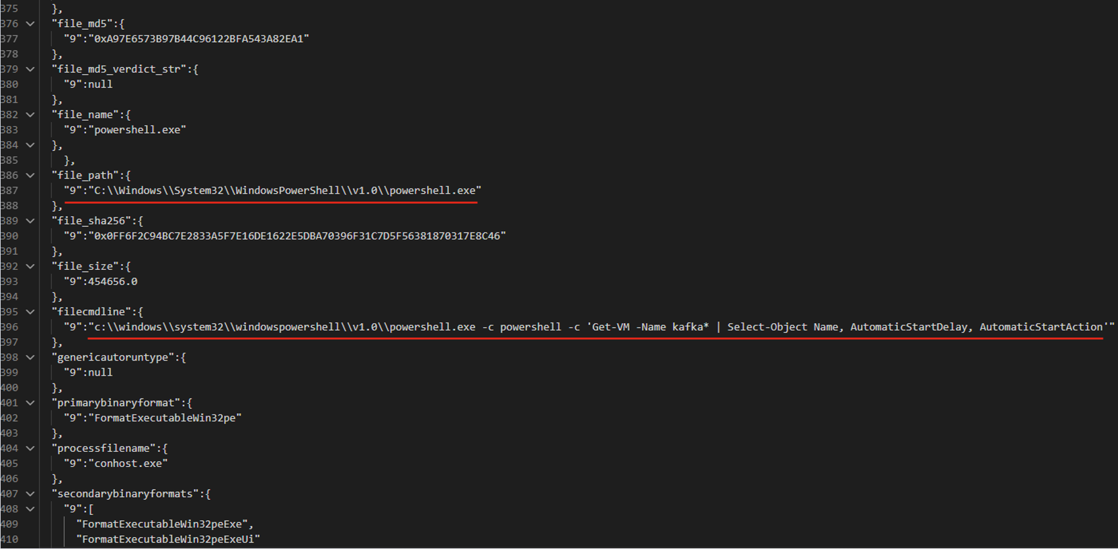Click the "FormatExecutableWin32peExeUi" array entry
1118x549 pixels.
[x=168, y=539]
